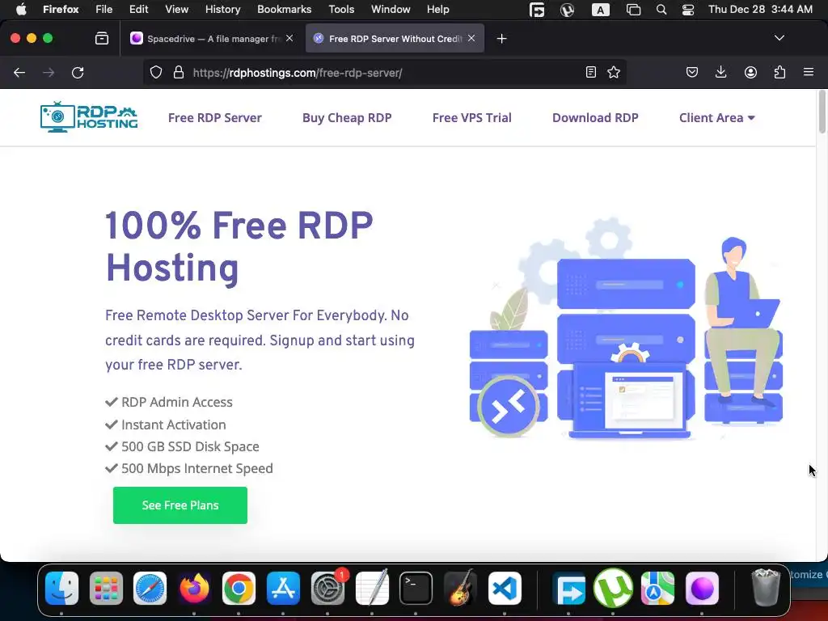This screenshot has height=621, width=828.
Task: Close the Spacedrive tab
Action: tap(289, 38)
